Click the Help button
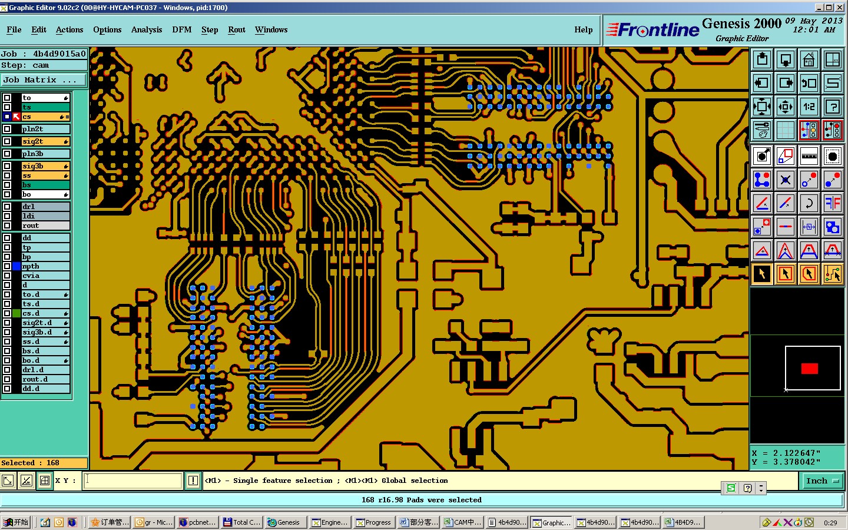This screenshot has height=530, width=848. tap(584, 29)
